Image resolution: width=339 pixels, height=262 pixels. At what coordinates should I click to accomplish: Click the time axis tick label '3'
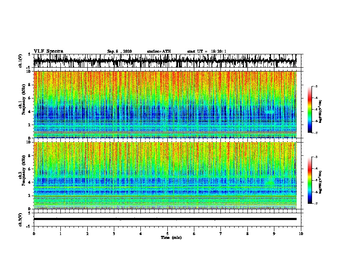click(114, 234)
